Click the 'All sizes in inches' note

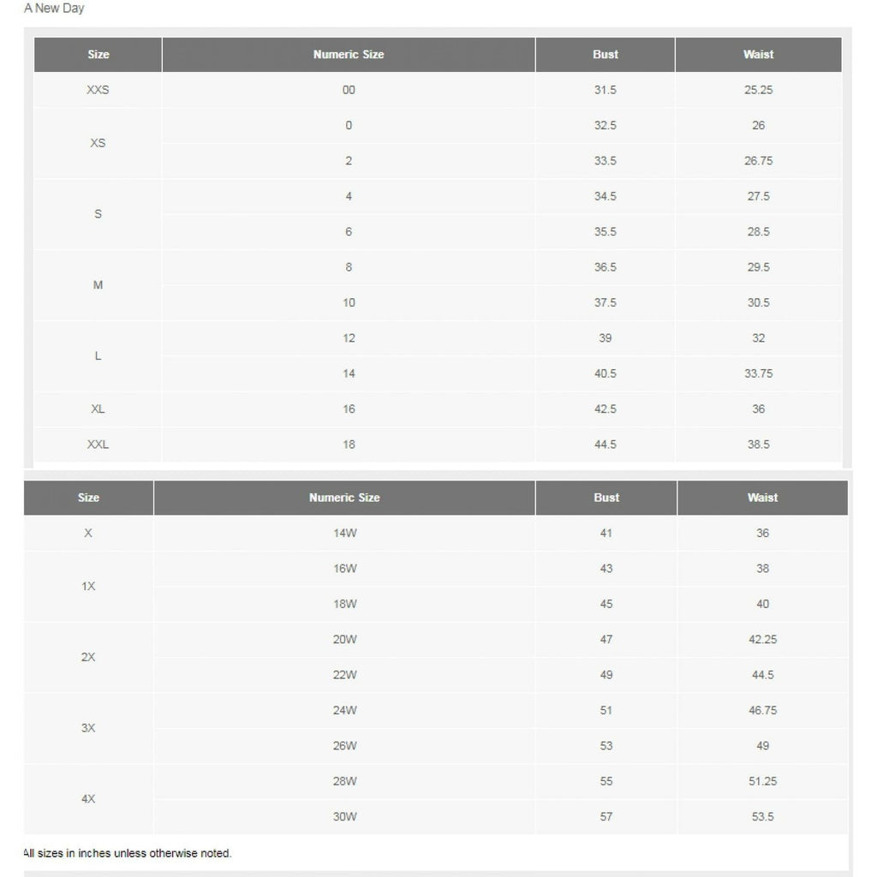[x=128, y=853]
